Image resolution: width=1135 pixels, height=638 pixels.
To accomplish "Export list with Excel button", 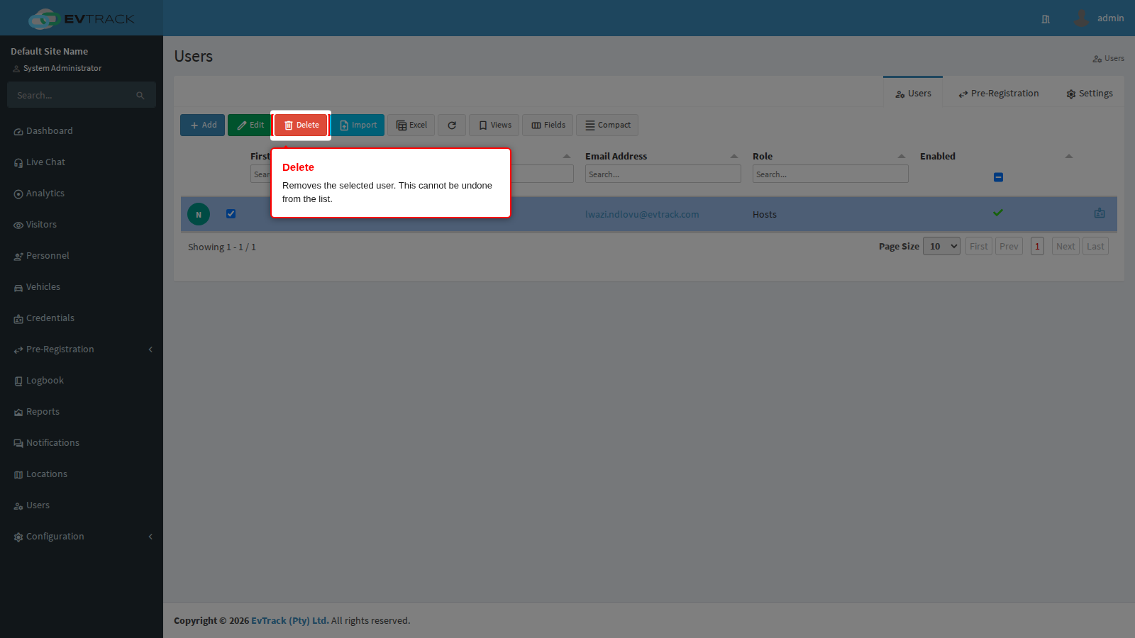I will click(x=411, y=125).
